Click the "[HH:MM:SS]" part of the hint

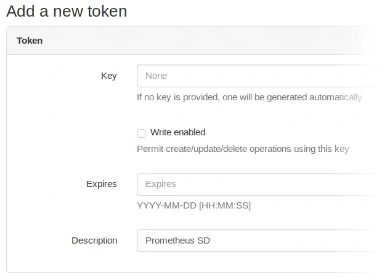click(225, 205)
